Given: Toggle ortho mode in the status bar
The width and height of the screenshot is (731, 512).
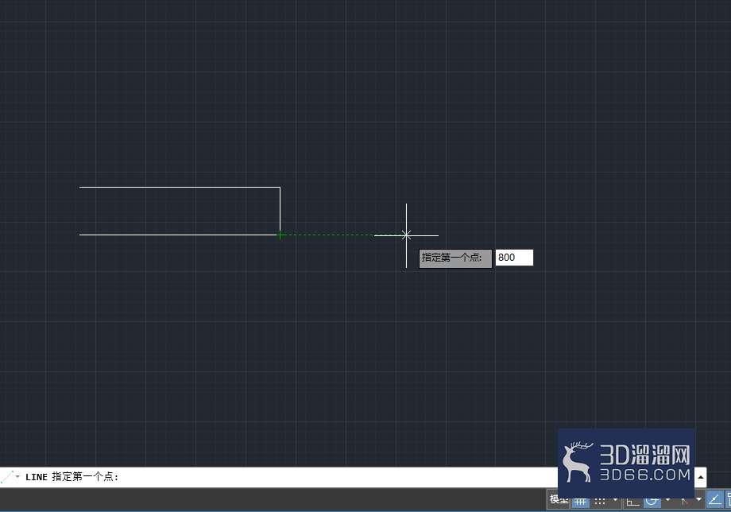Looking at the screenshot, I should [632, 502].
